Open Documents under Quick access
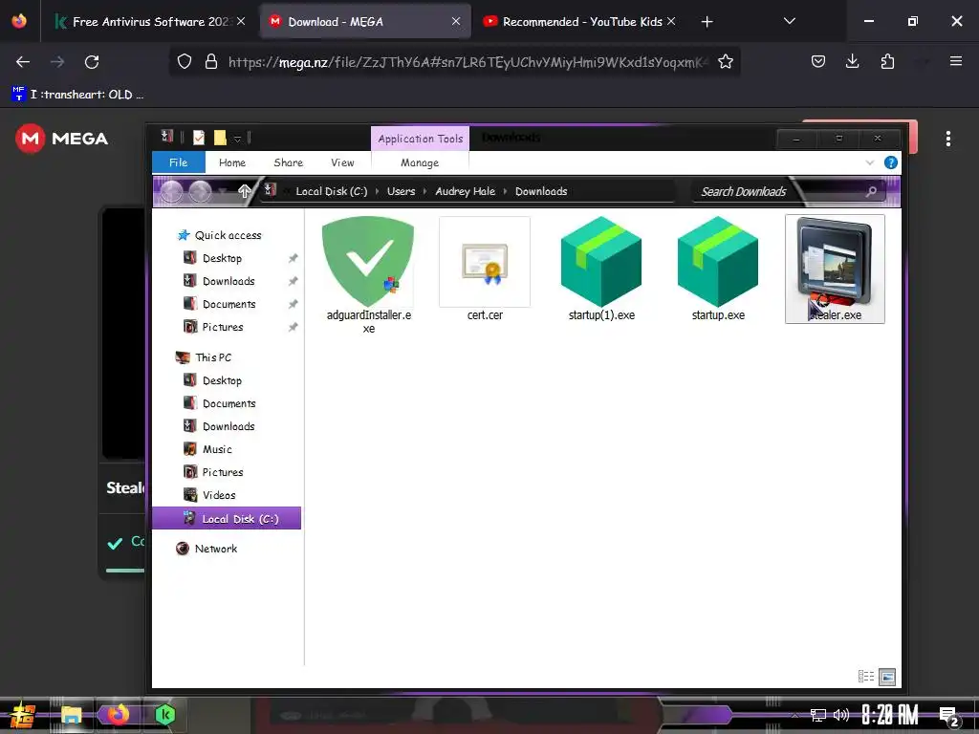Screen dimensions: 979x734 [x=228, y=304]
